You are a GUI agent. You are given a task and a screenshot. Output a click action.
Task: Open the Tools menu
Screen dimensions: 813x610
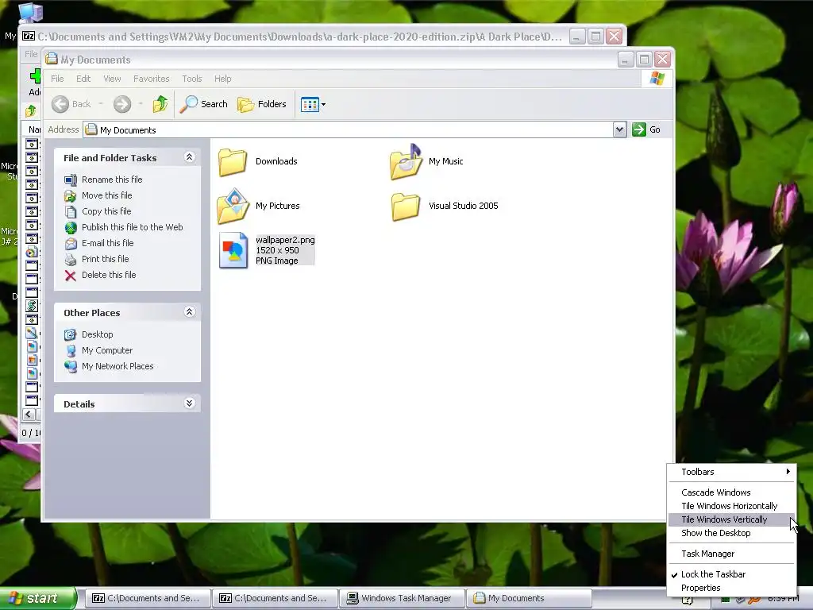click(192, 79)
